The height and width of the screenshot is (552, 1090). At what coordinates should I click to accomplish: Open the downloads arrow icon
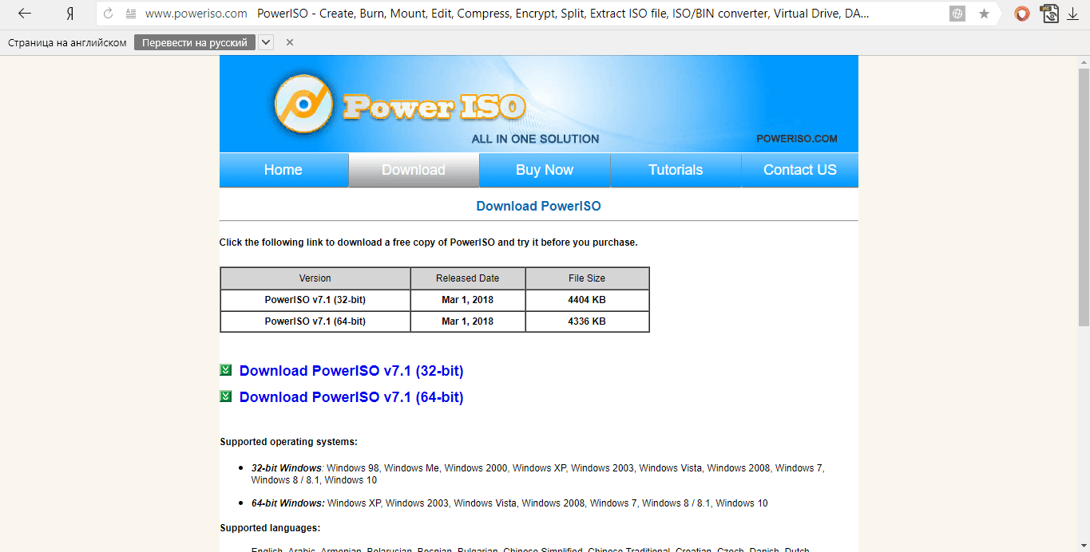tap(1073, 14)
